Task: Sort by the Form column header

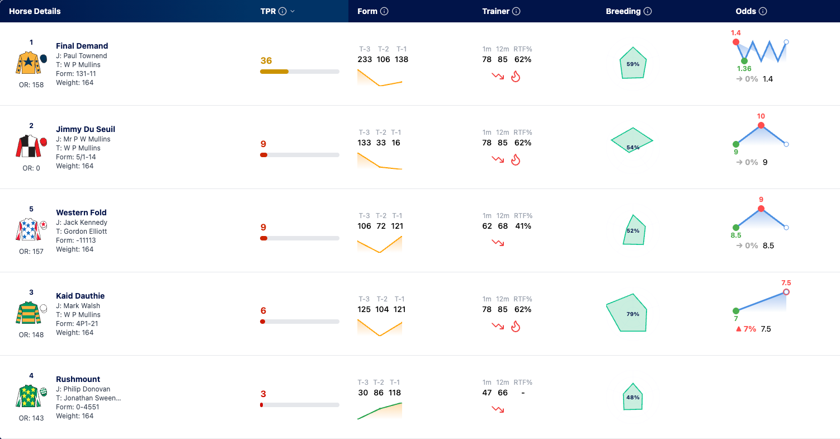Action: coord(367,11)
